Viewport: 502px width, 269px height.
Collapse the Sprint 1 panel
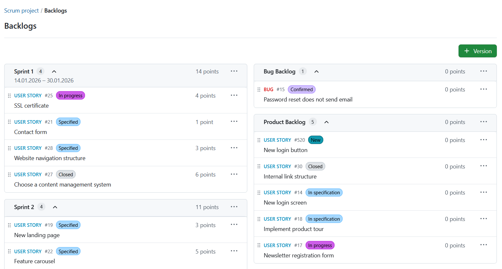(x=54, y=71)
